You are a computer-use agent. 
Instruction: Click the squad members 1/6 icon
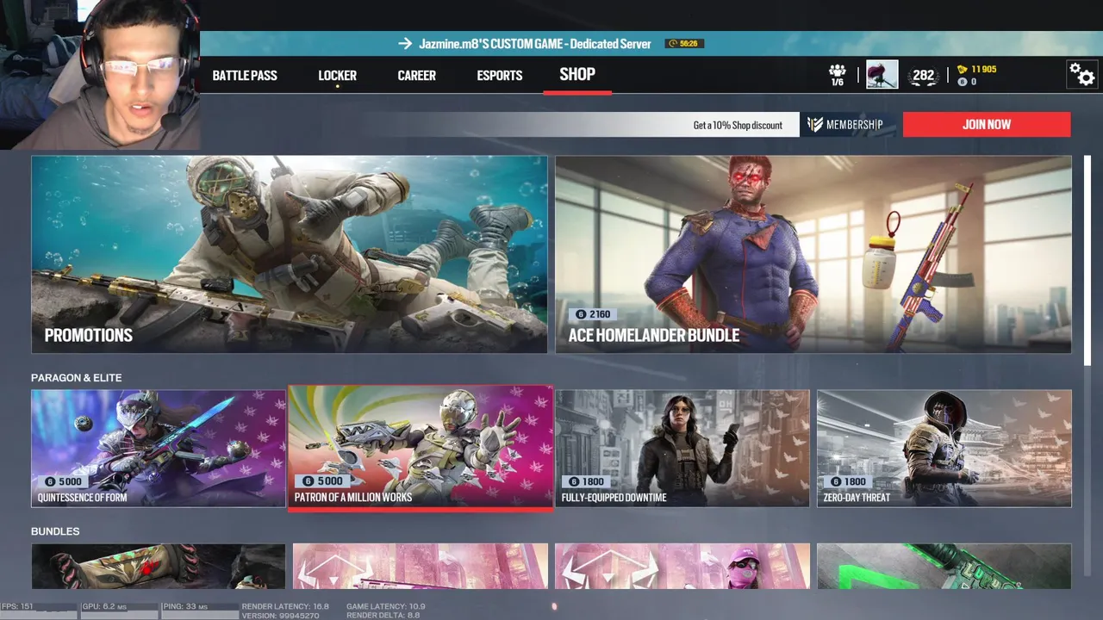pyautogui.click(x=837, y=75)
